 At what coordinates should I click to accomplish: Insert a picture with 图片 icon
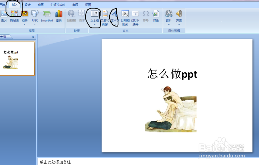[4, 16]
